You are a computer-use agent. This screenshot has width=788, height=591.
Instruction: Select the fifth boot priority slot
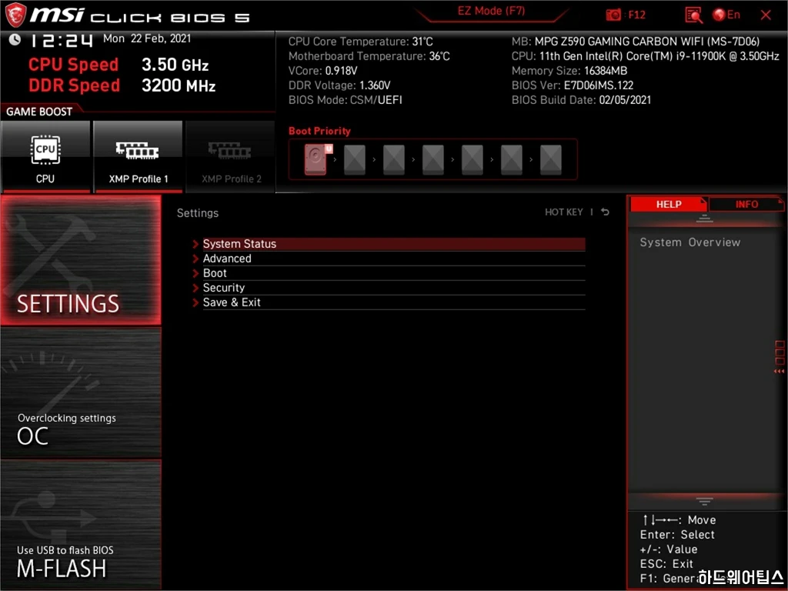click(472, 160)
